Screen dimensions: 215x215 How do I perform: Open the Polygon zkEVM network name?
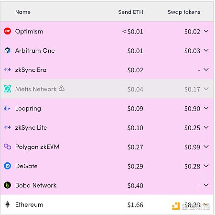tap(37, 147)
